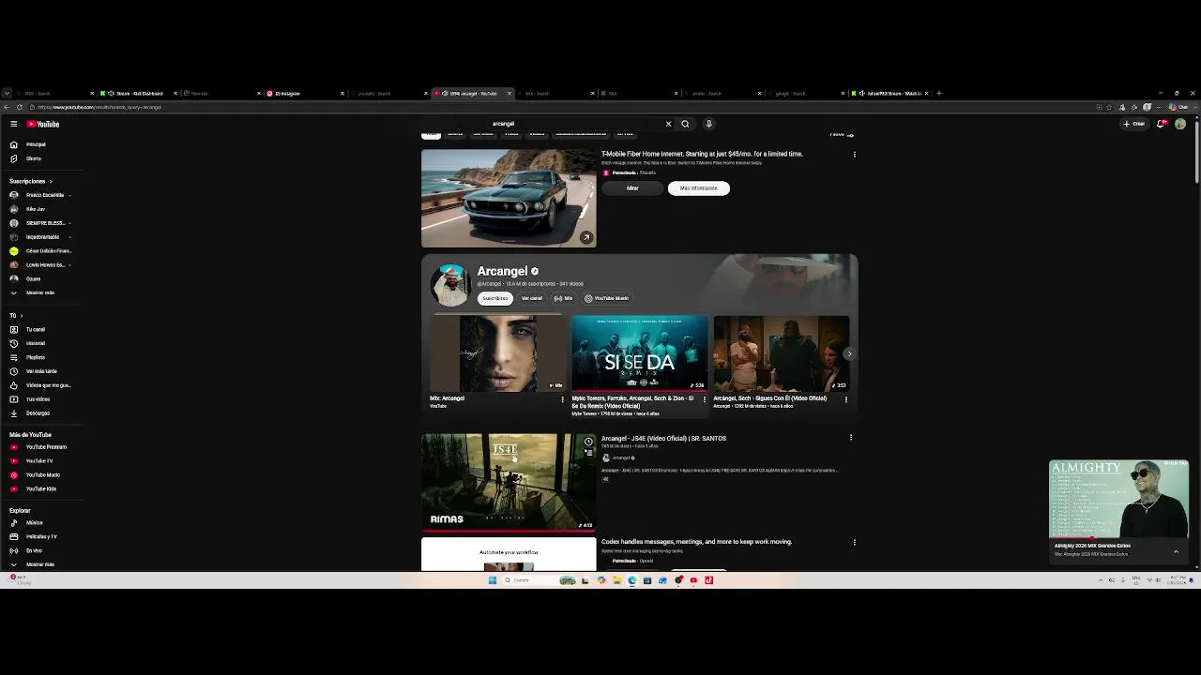
Task: Open Sigues Con Él video thumbnail
Action: click(x=782, y=353)
